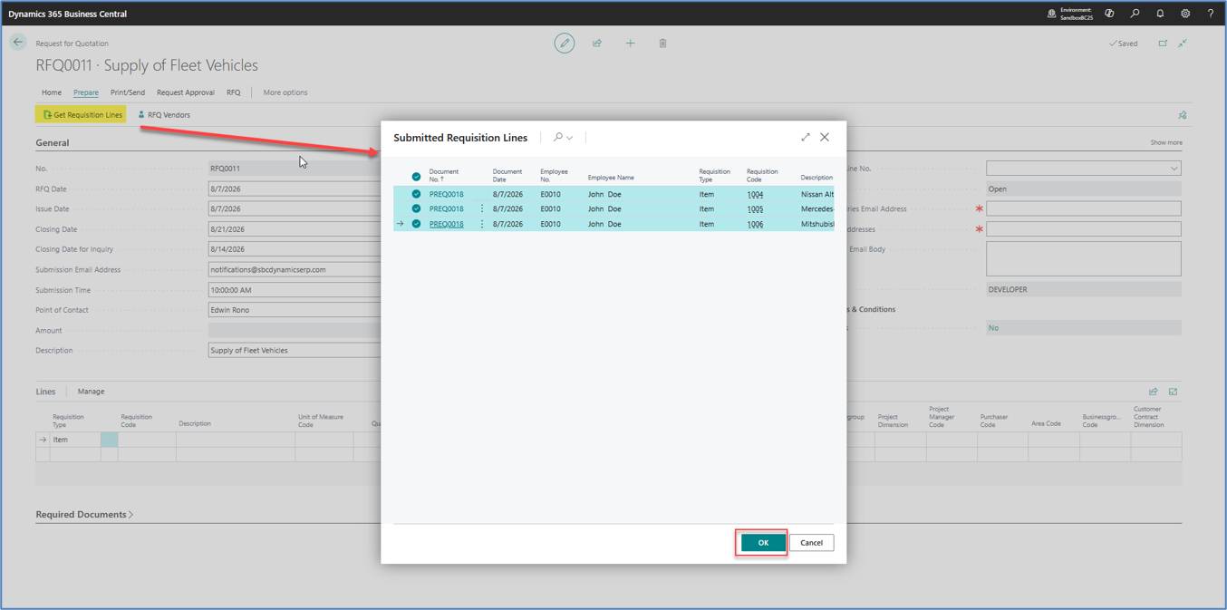The width and height of the screenshot is (1227, 610).
Task: Click the pencil Edit icon at the top
Action: point(565,43)
